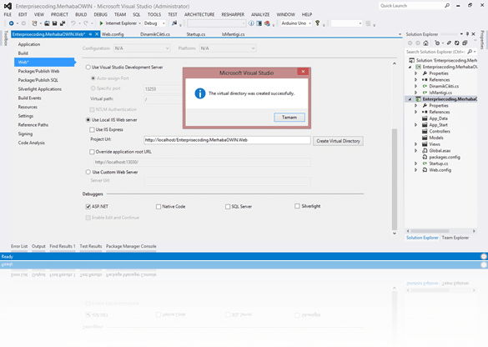The height and width of the screenshot is (347, 488).
Task: Expand the Global.asax node
Action: 416,151
